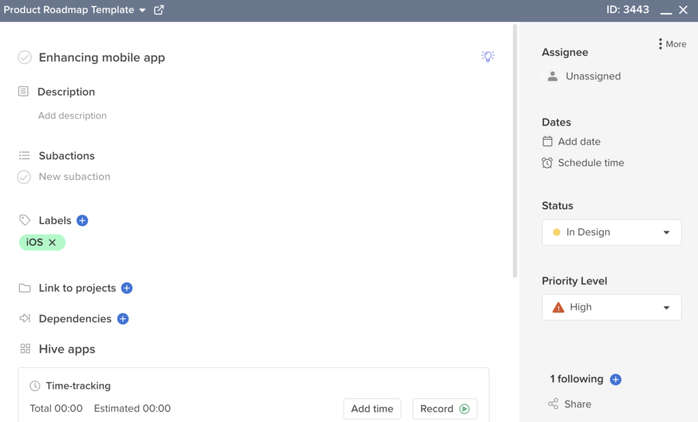Click the Add description field
This screenshot has height=422, width=698.
tap(72, 116)
